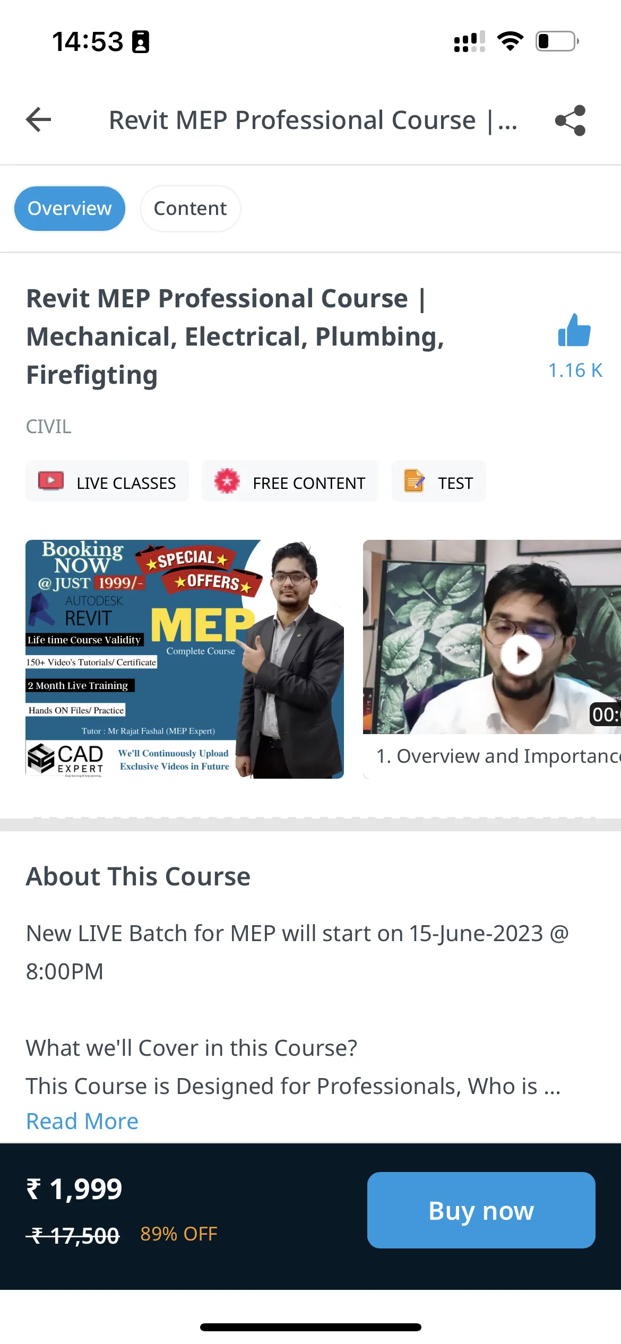The height and width of the screenshot is (1344, 621).
Task: Tap the Free Content badge icon
Action: [227, 481]
